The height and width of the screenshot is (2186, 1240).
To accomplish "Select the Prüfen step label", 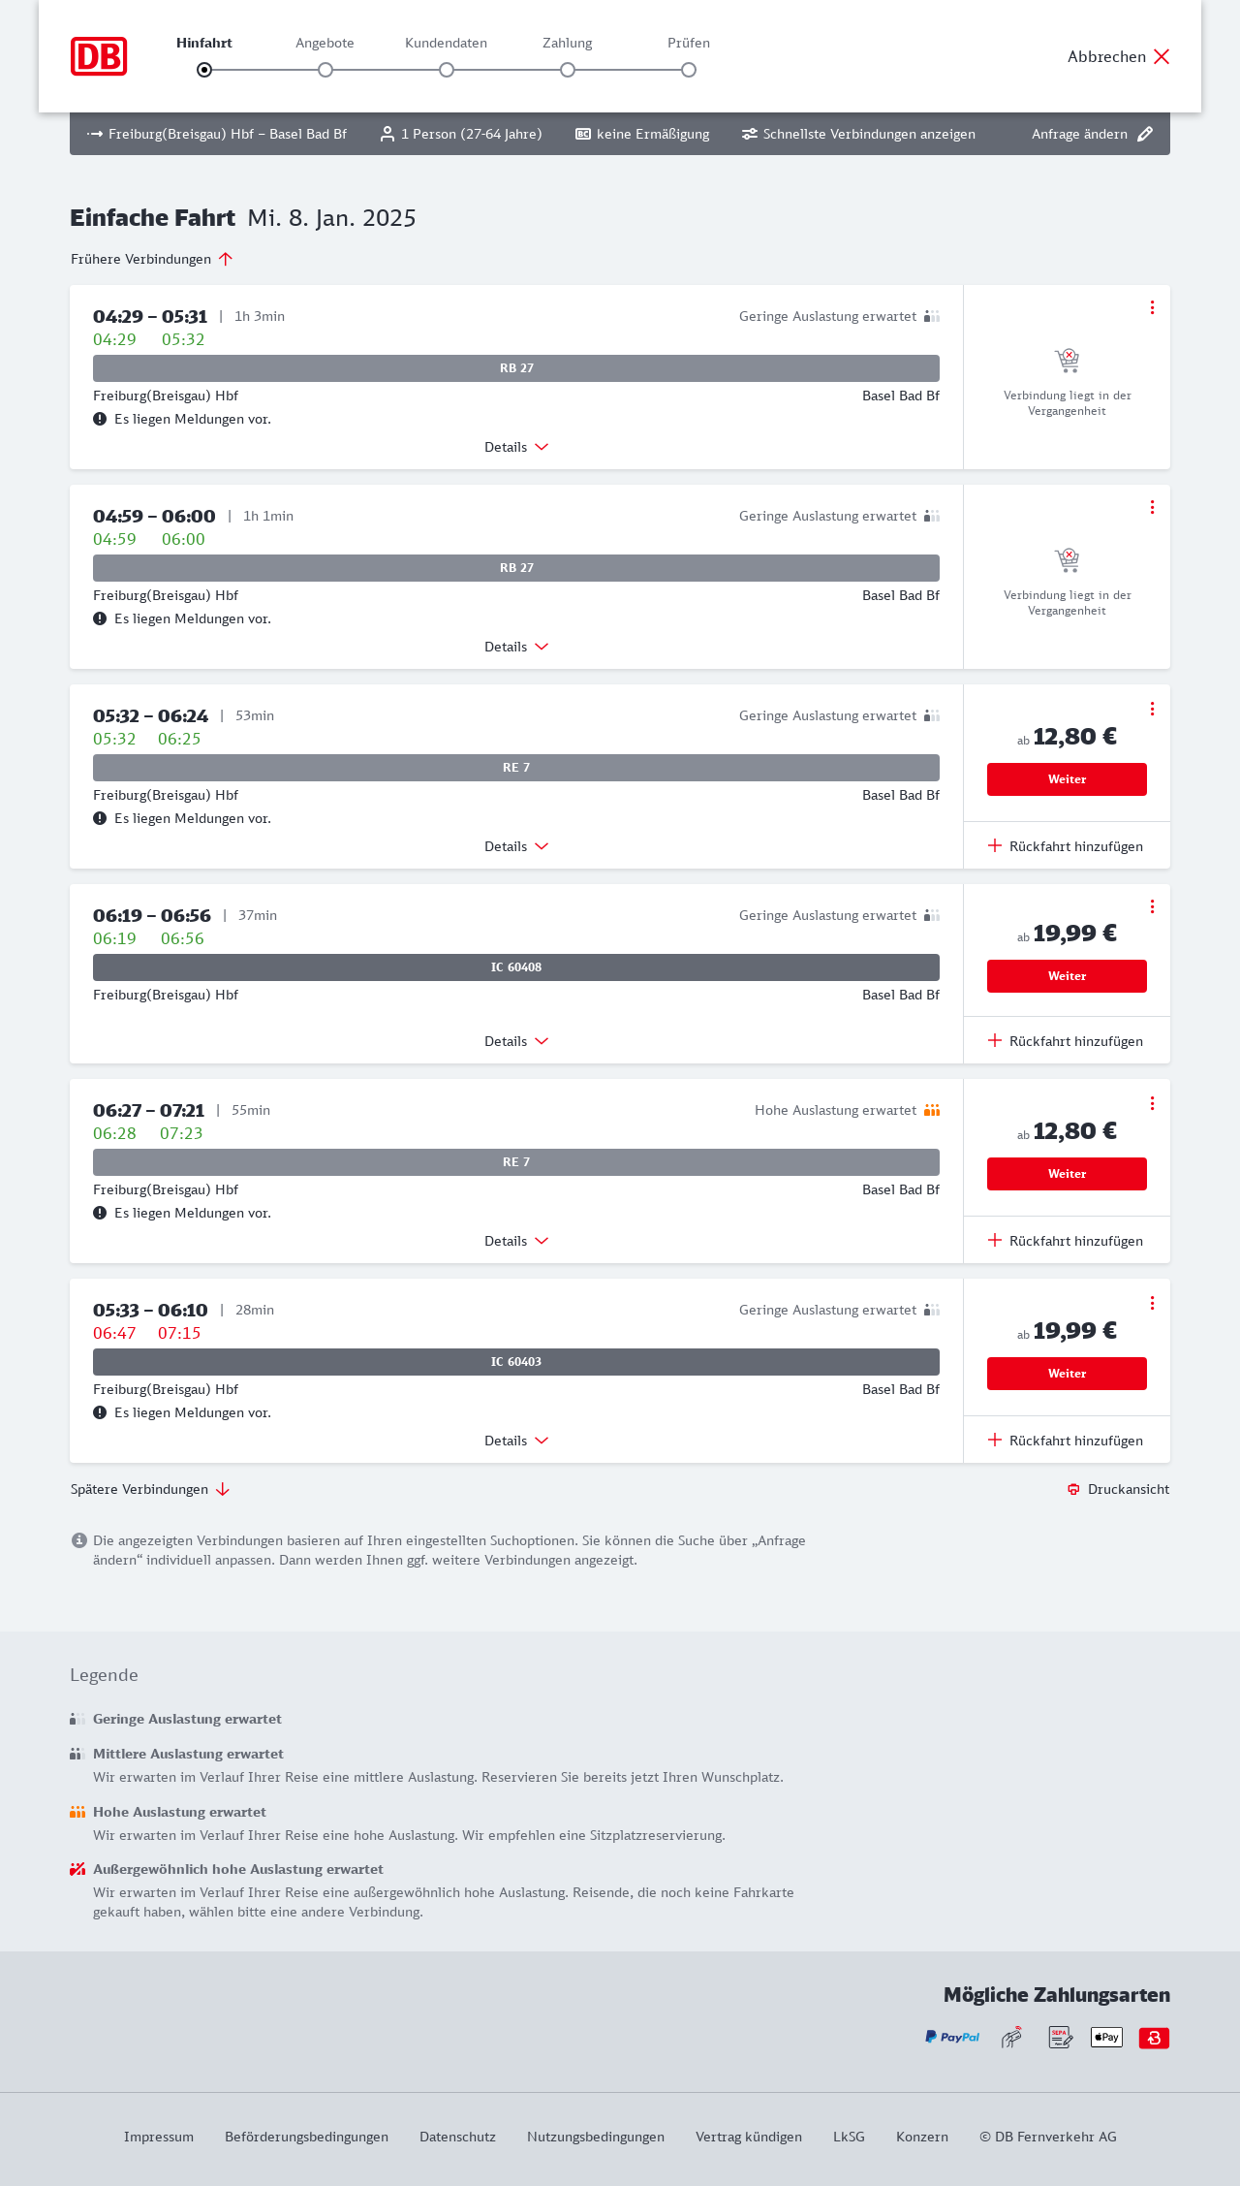I will pos(689,43).
